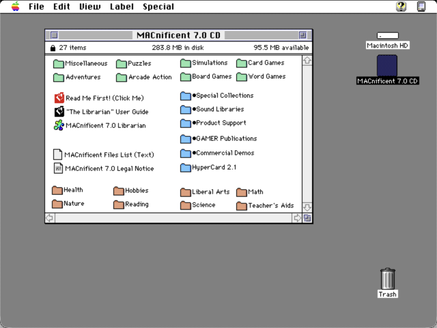Viewport: 437px width, 328px height.
Task: Open the Balloon Help menu icon
Action: tap(401, 6)
